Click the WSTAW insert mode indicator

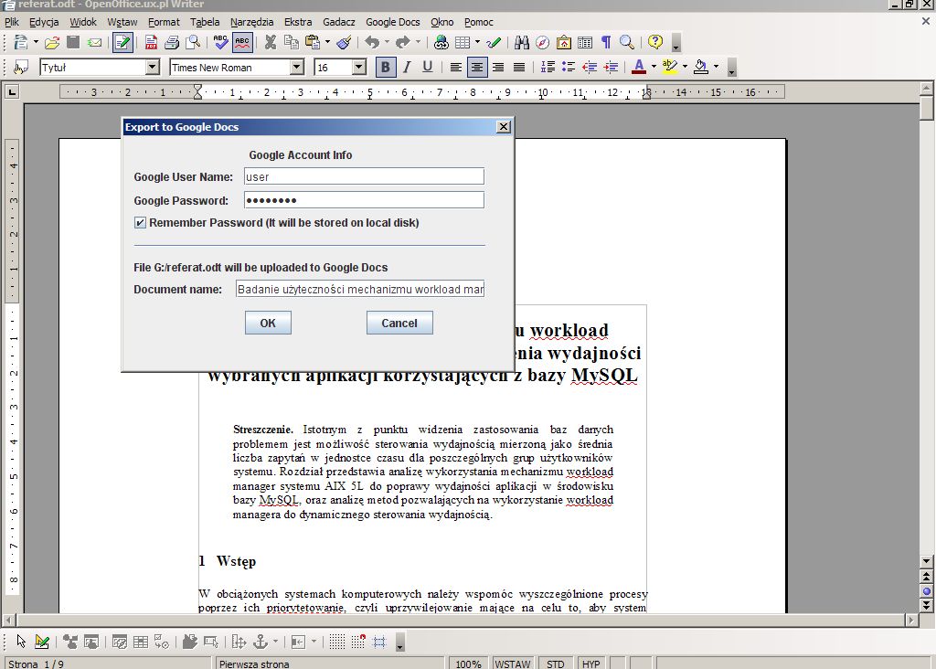point(512,664)
